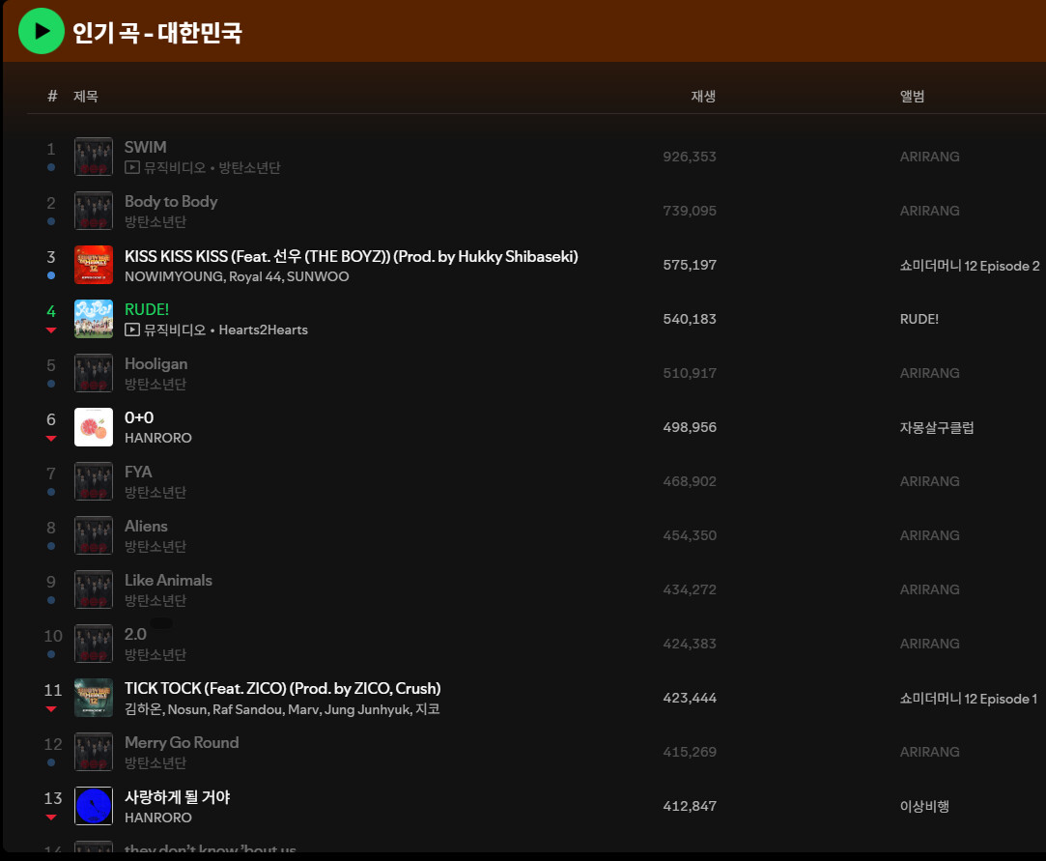Open the 0+0 grapefruit cover thumbnail
Screen dimensions: 1046x861
94,427
